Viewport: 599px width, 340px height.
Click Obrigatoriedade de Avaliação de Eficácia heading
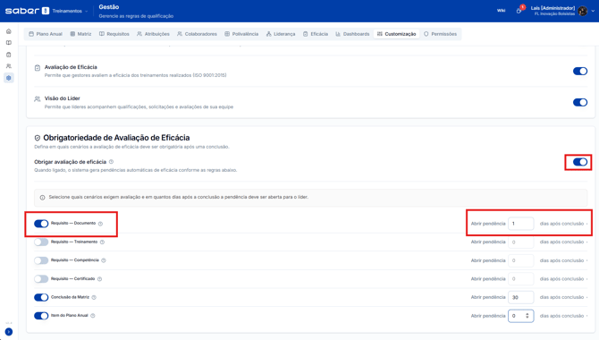click(116, 138)
